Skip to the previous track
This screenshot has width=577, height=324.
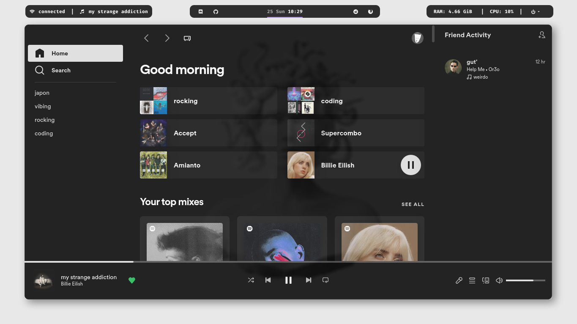click(268, 280)
